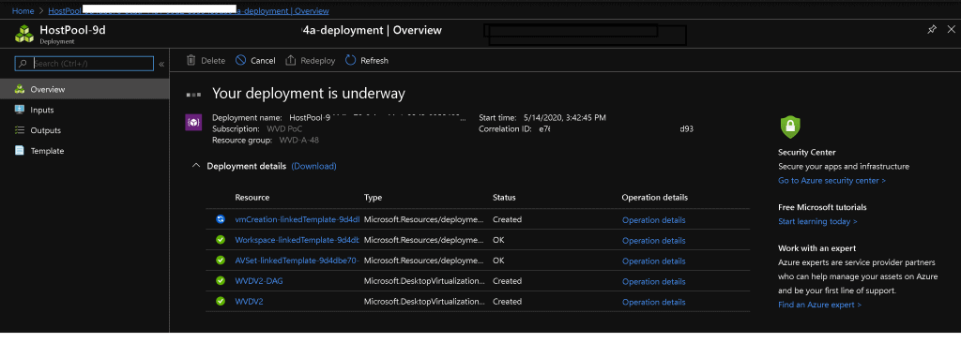Screen dimensions: 961x343
Task: Click the deployment underway progress dots icon
Action: (193, 95)
